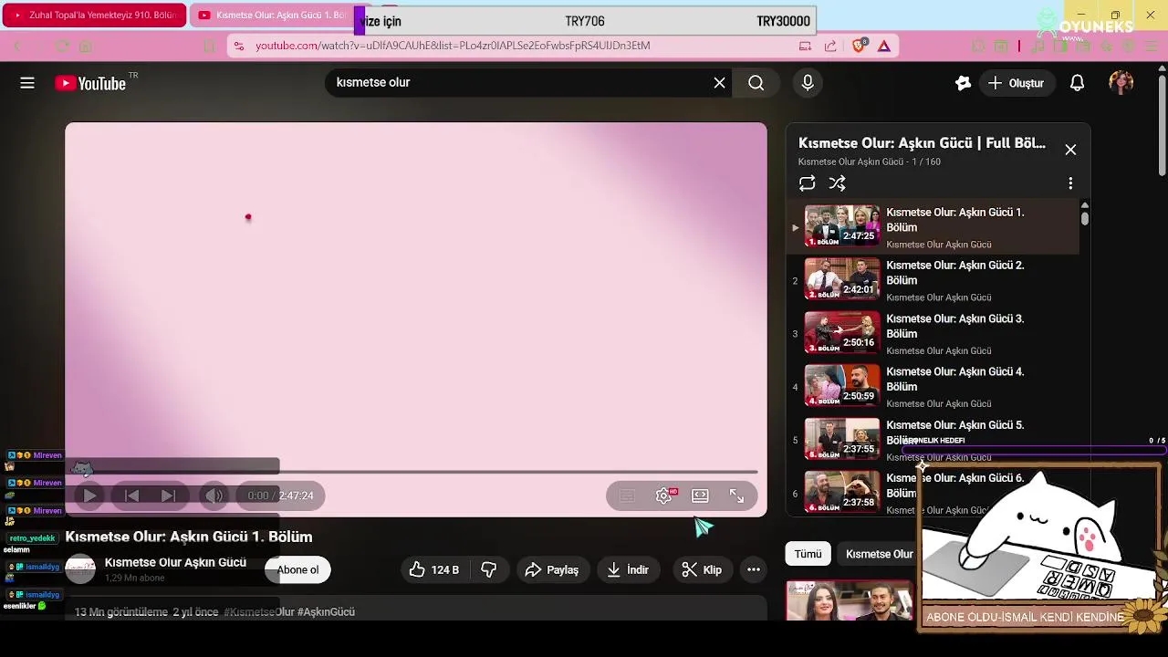Open the Oluştur create button

[x=1016, y=83]
